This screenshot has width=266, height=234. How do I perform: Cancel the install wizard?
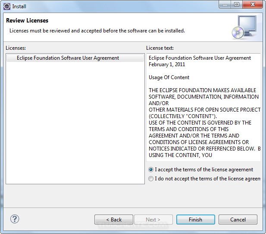pyautogui.click(x=238, y=220)
